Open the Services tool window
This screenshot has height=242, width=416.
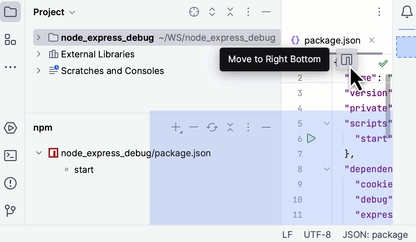point(10,128)
